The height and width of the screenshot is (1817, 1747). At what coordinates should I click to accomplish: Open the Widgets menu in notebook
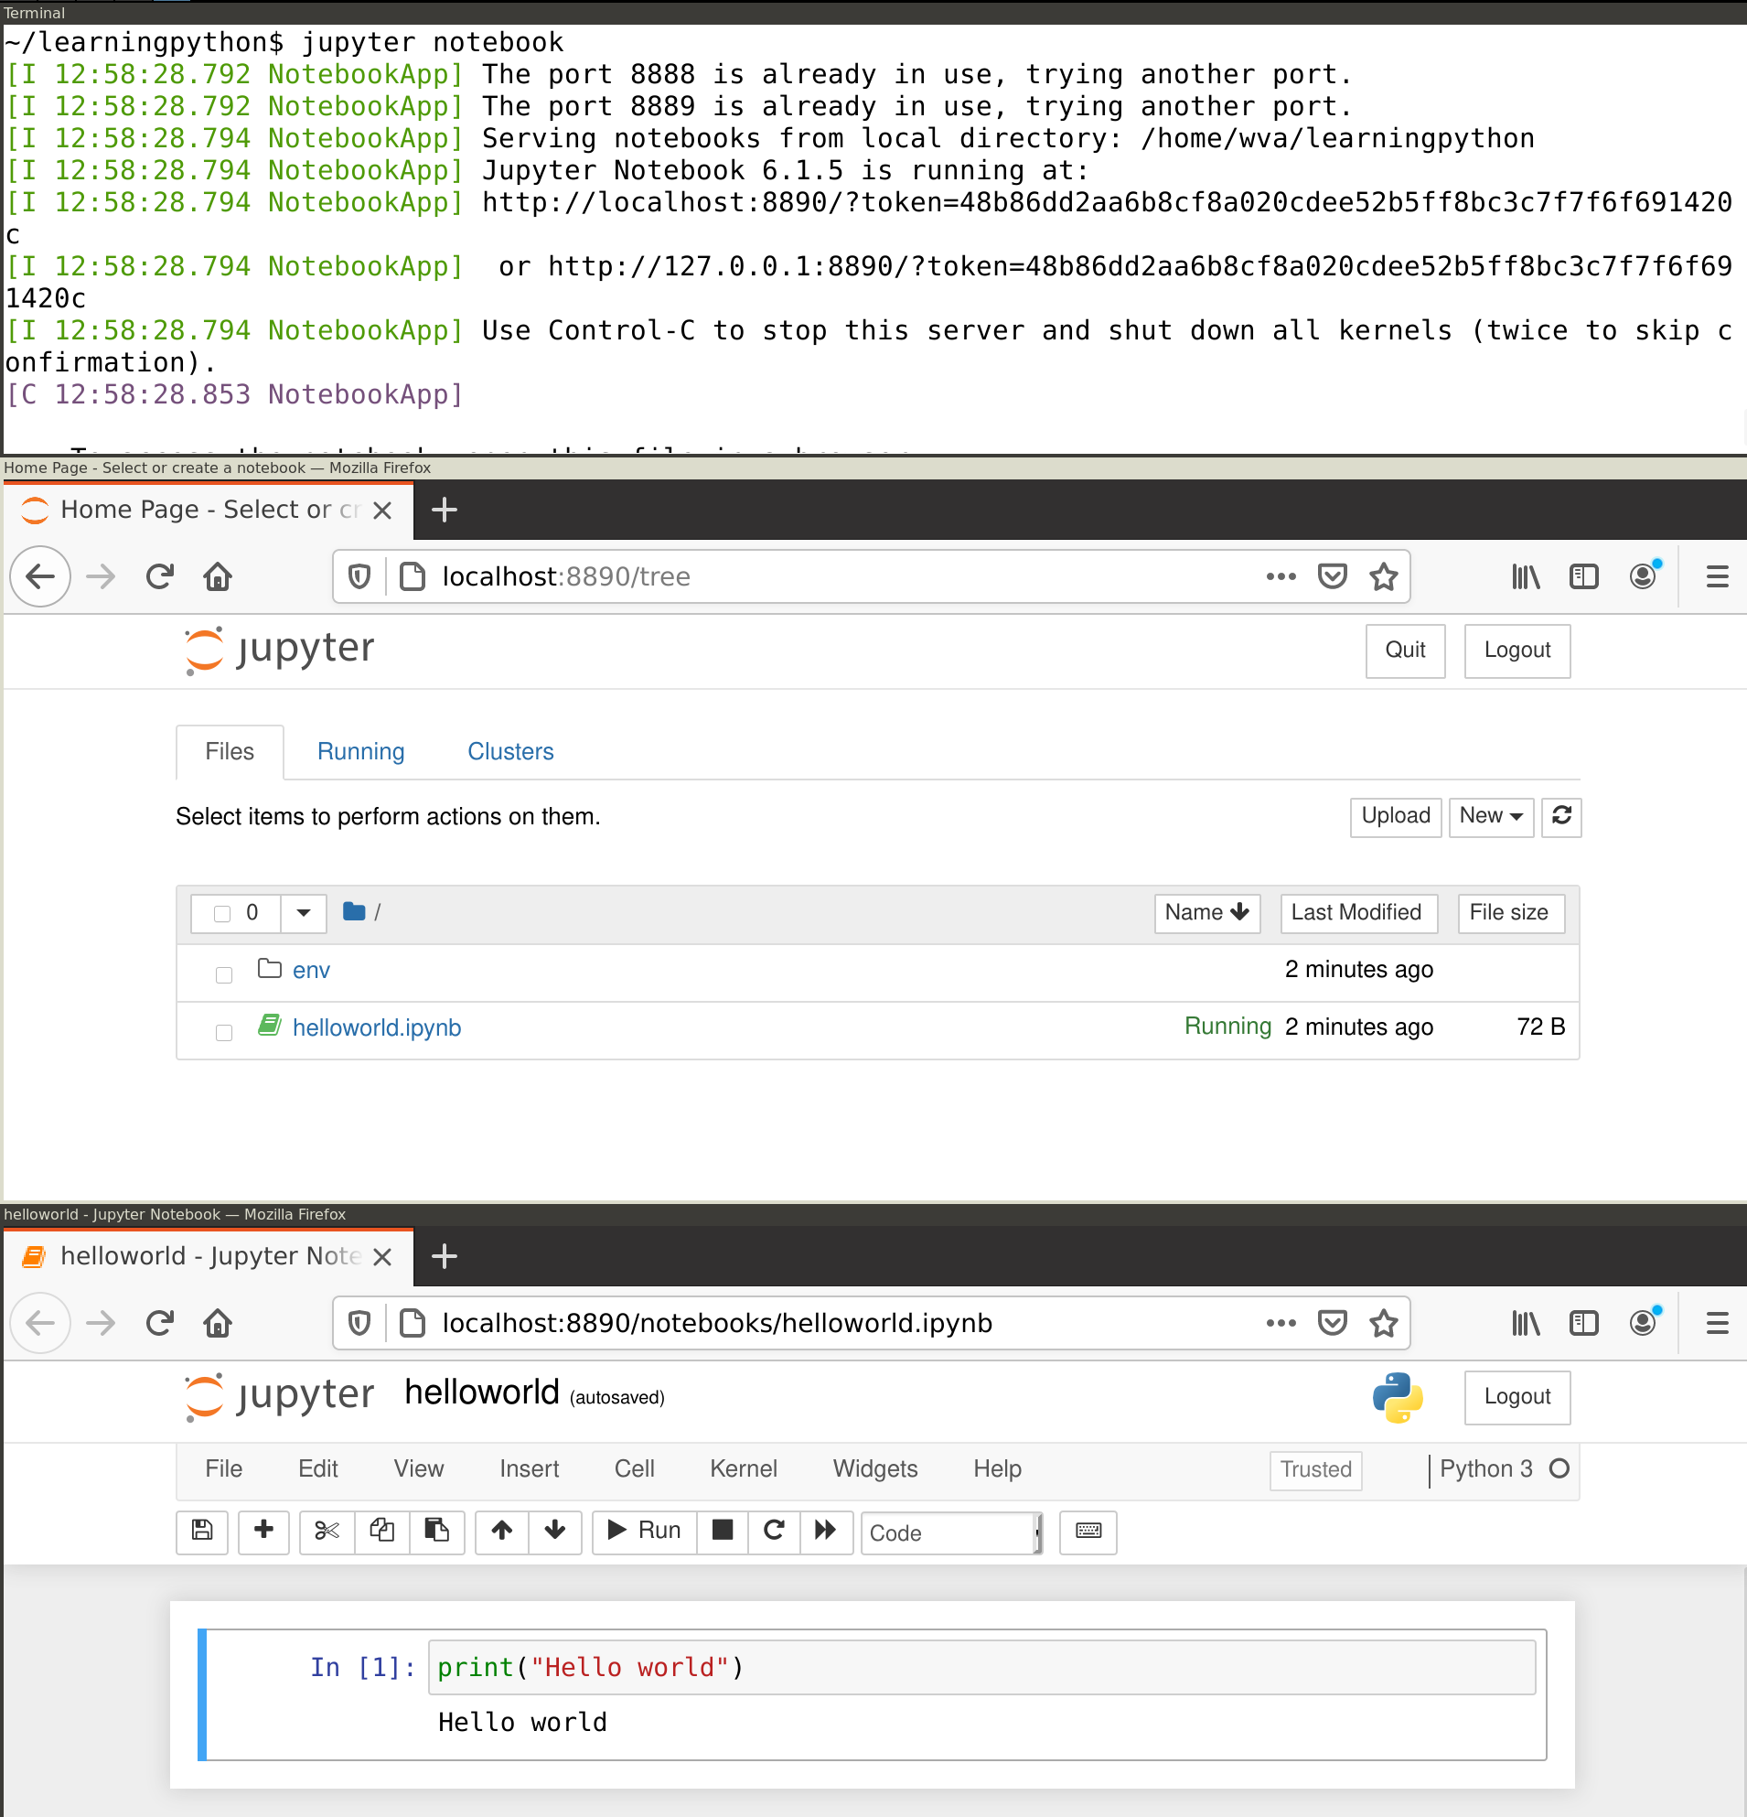click(875, 1468)
